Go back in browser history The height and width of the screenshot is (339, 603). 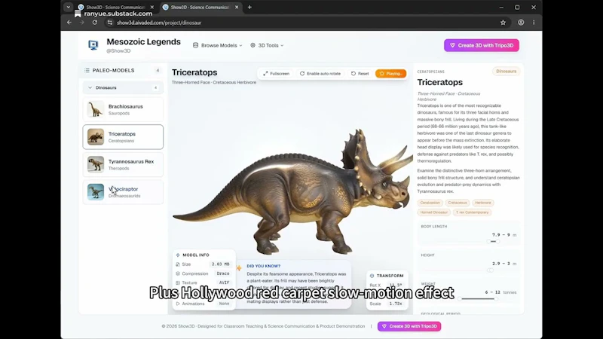click(69, 23)
